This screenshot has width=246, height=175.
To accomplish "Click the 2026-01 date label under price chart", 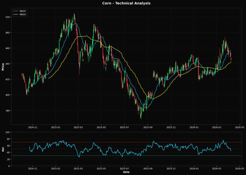I will [194, 127].
